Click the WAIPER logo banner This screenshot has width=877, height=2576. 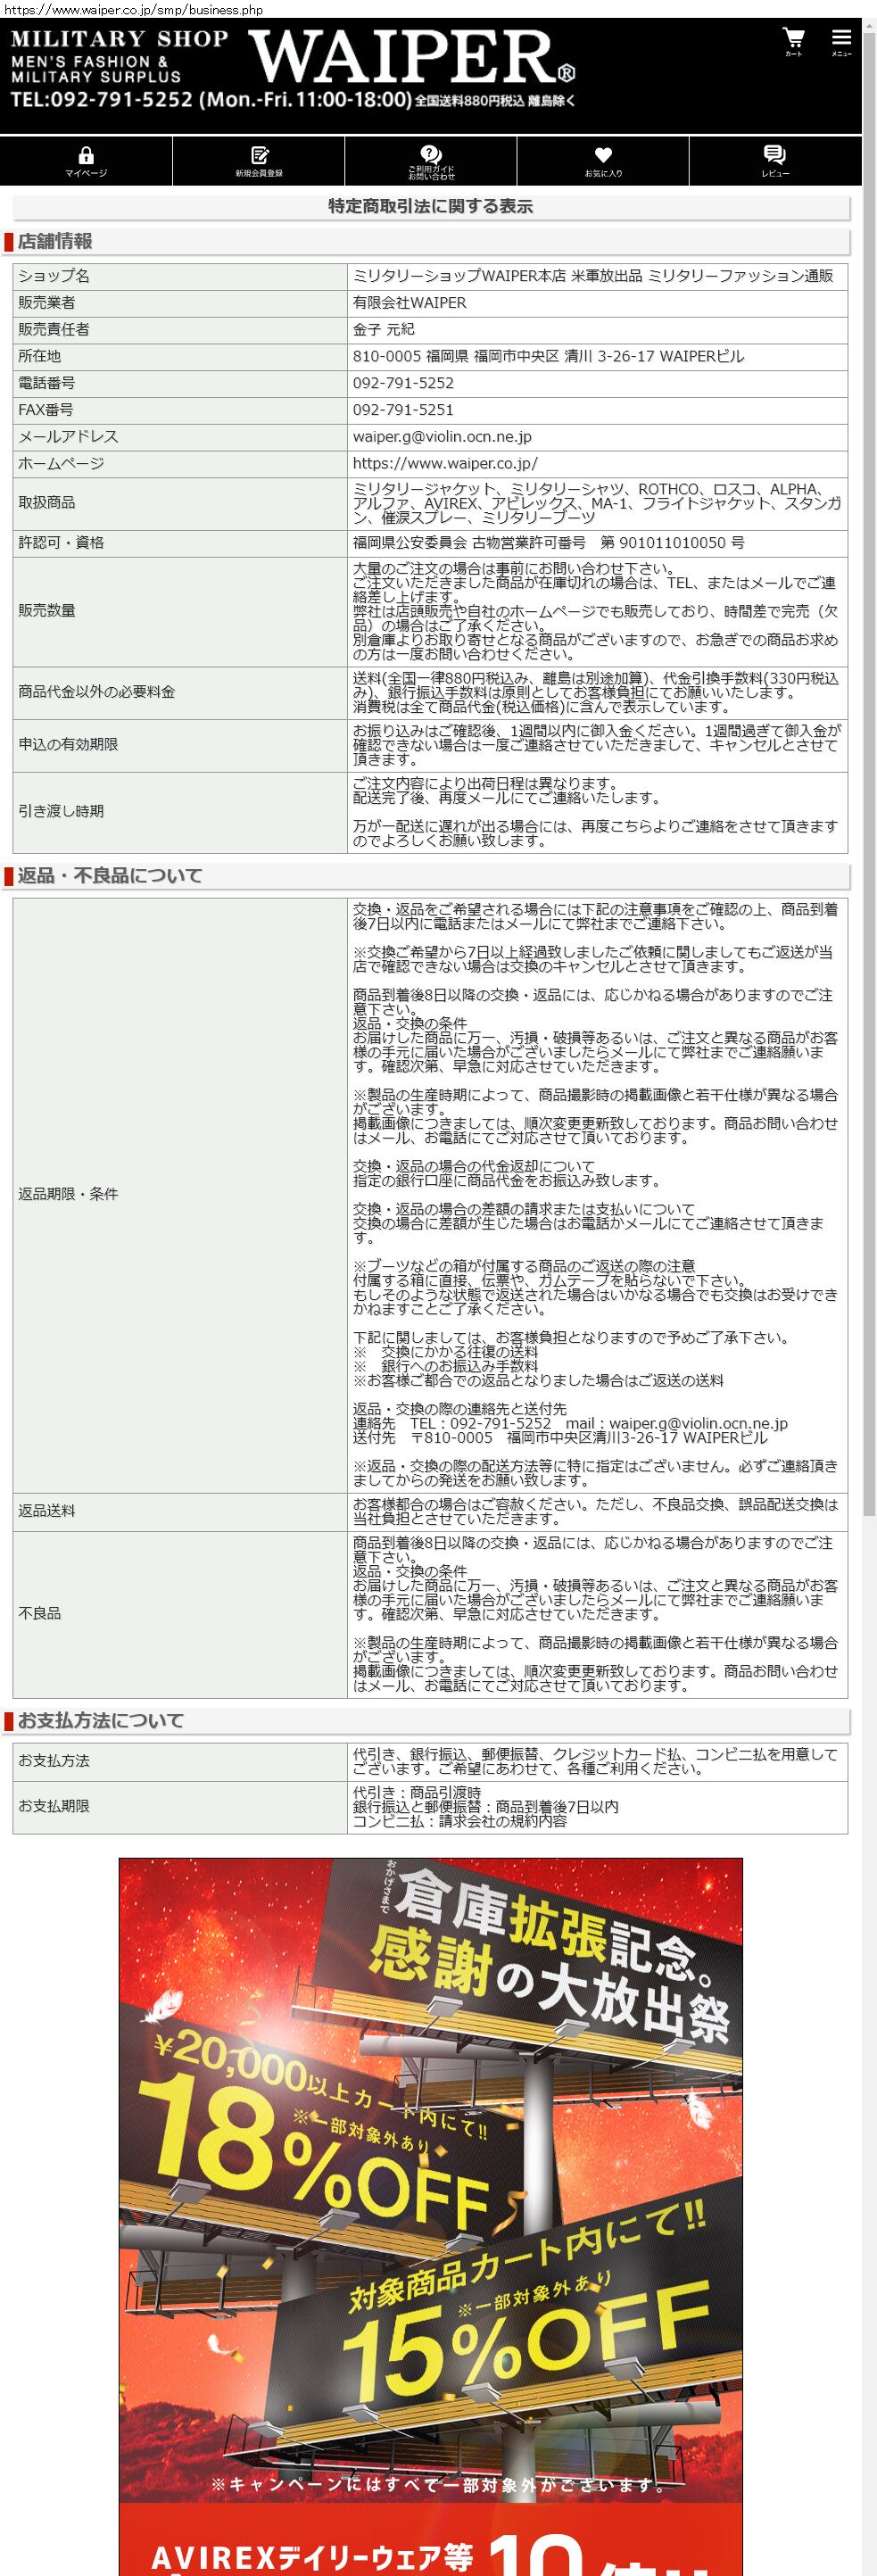[x=412, y=57]
